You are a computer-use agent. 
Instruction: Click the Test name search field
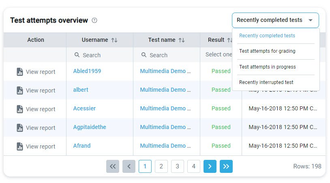coord(168,55)
